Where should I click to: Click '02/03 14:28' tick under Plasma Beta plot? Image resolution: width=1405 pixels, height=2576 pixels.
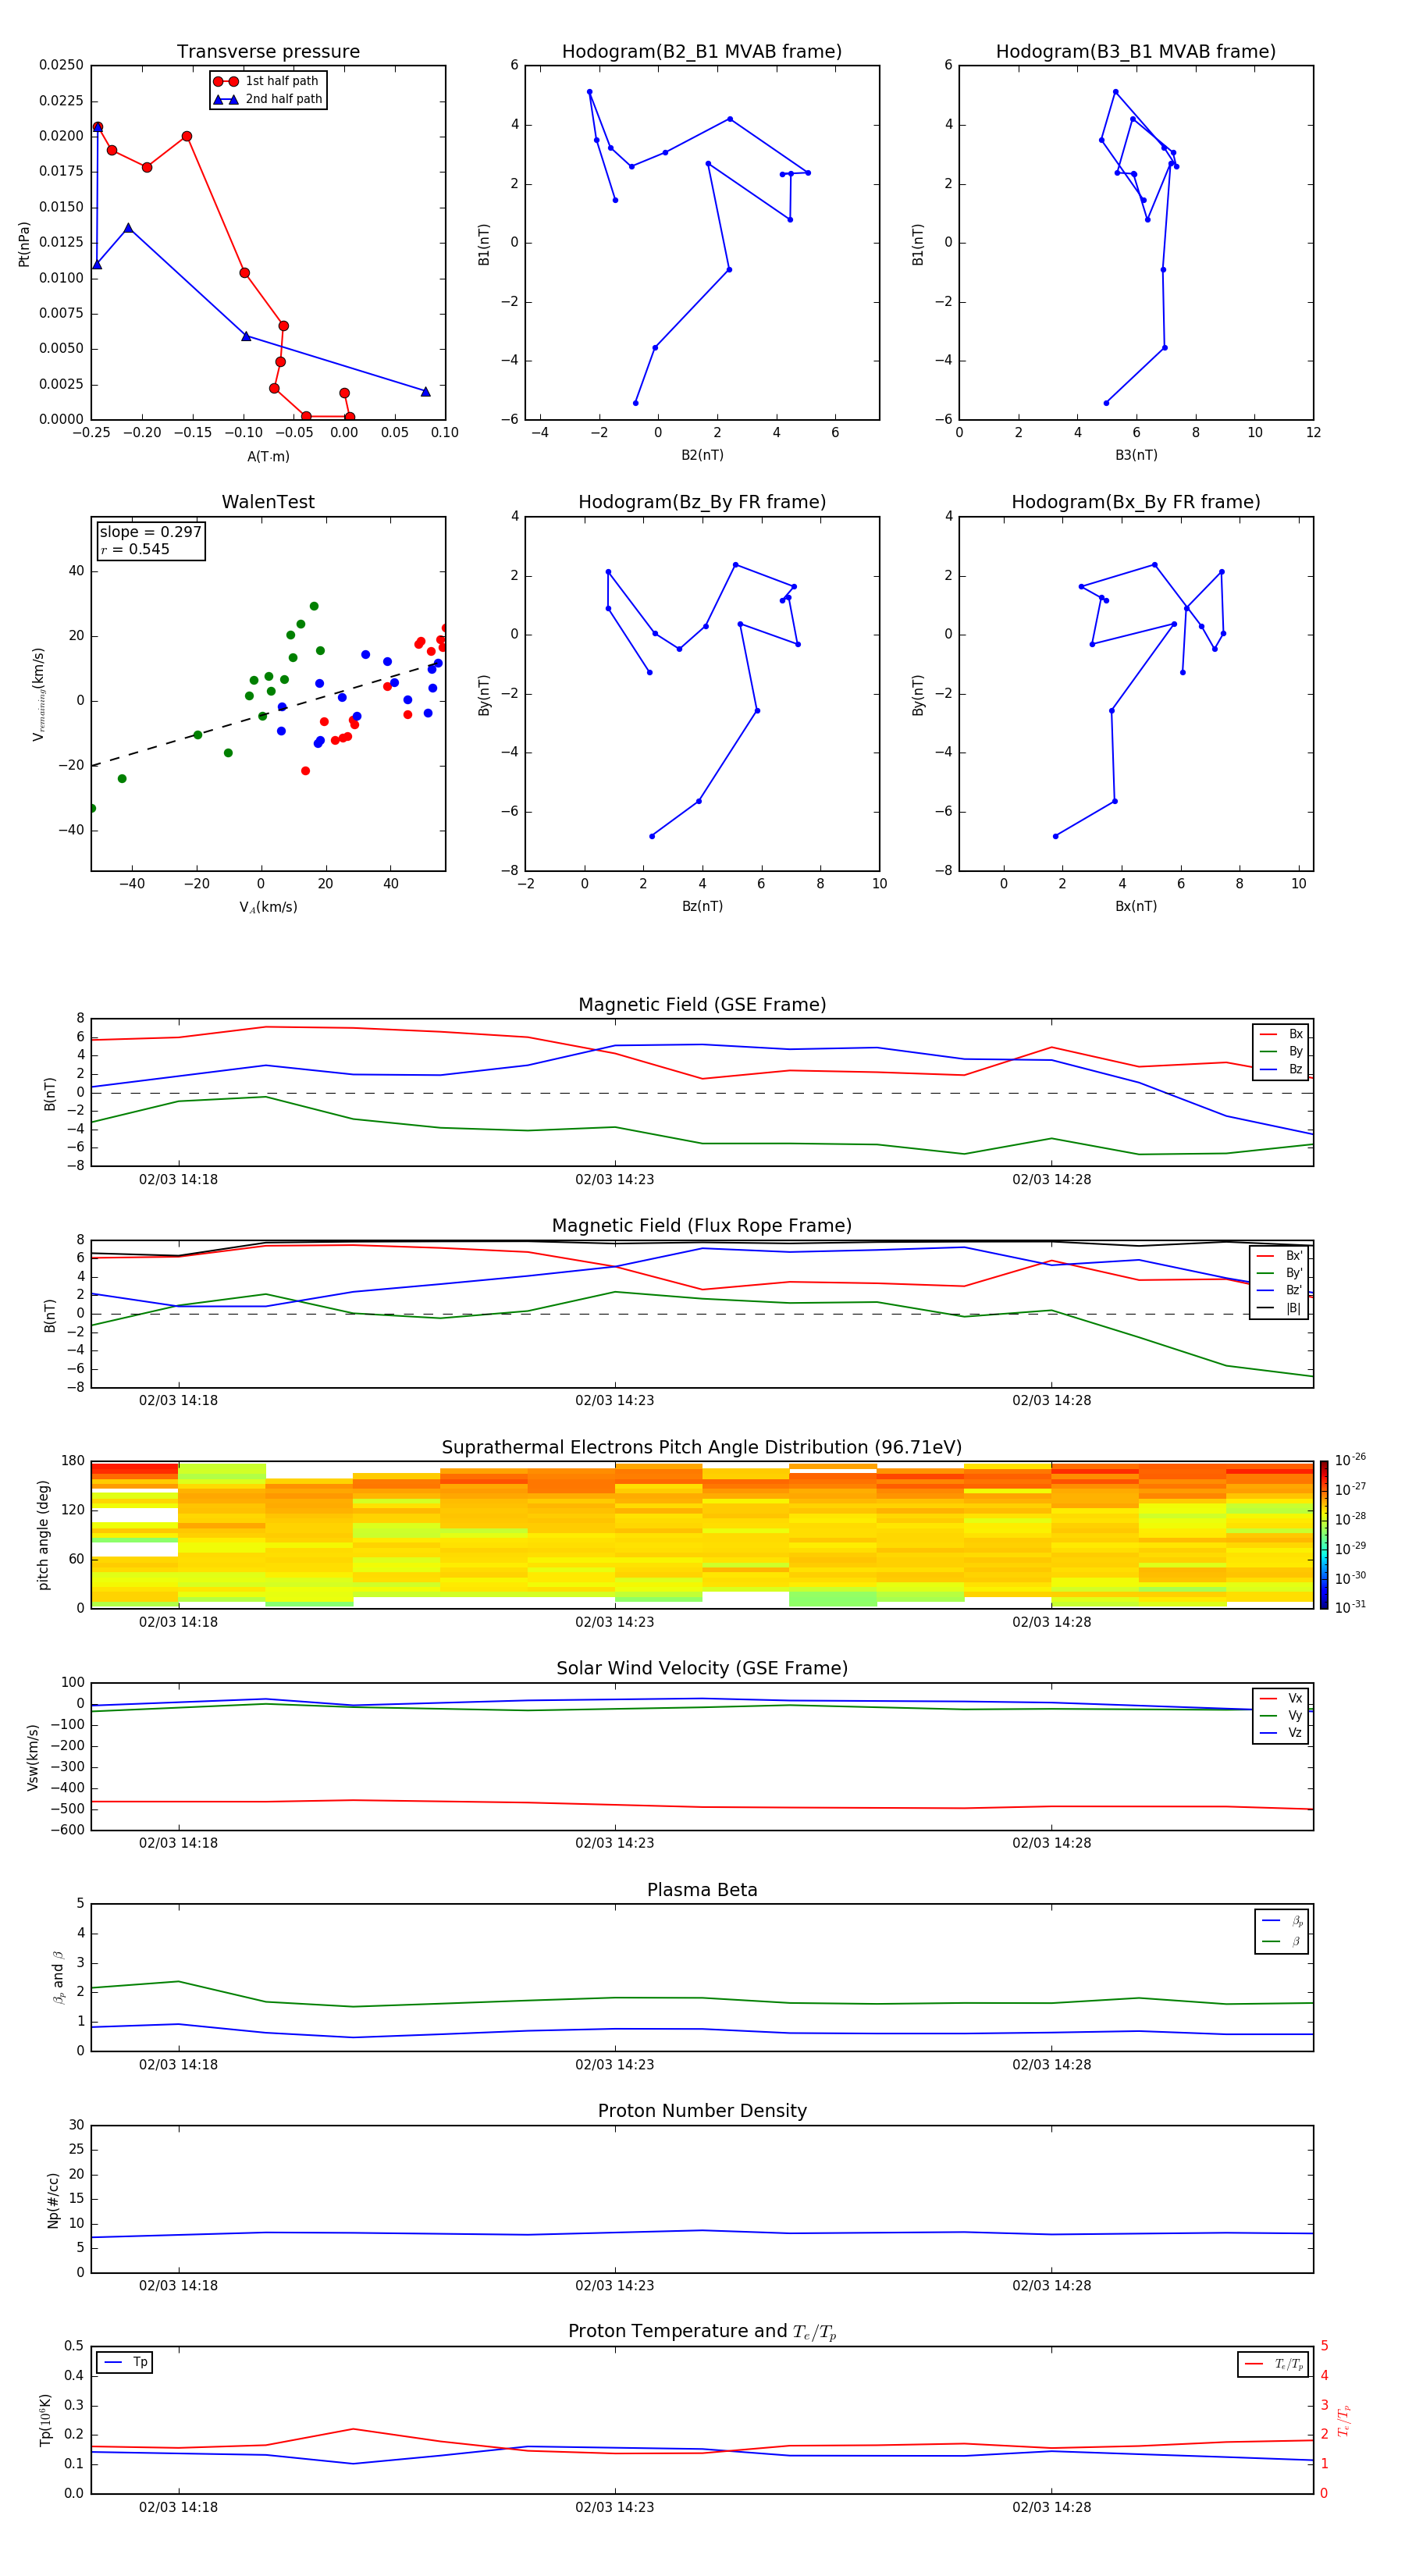[1052, 2065]
